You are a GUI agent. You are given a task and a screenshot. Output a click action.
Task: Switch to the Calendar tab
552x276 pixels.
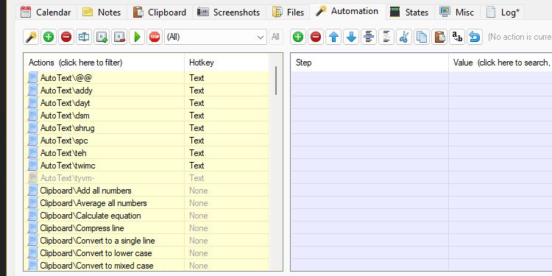point(46,13)
